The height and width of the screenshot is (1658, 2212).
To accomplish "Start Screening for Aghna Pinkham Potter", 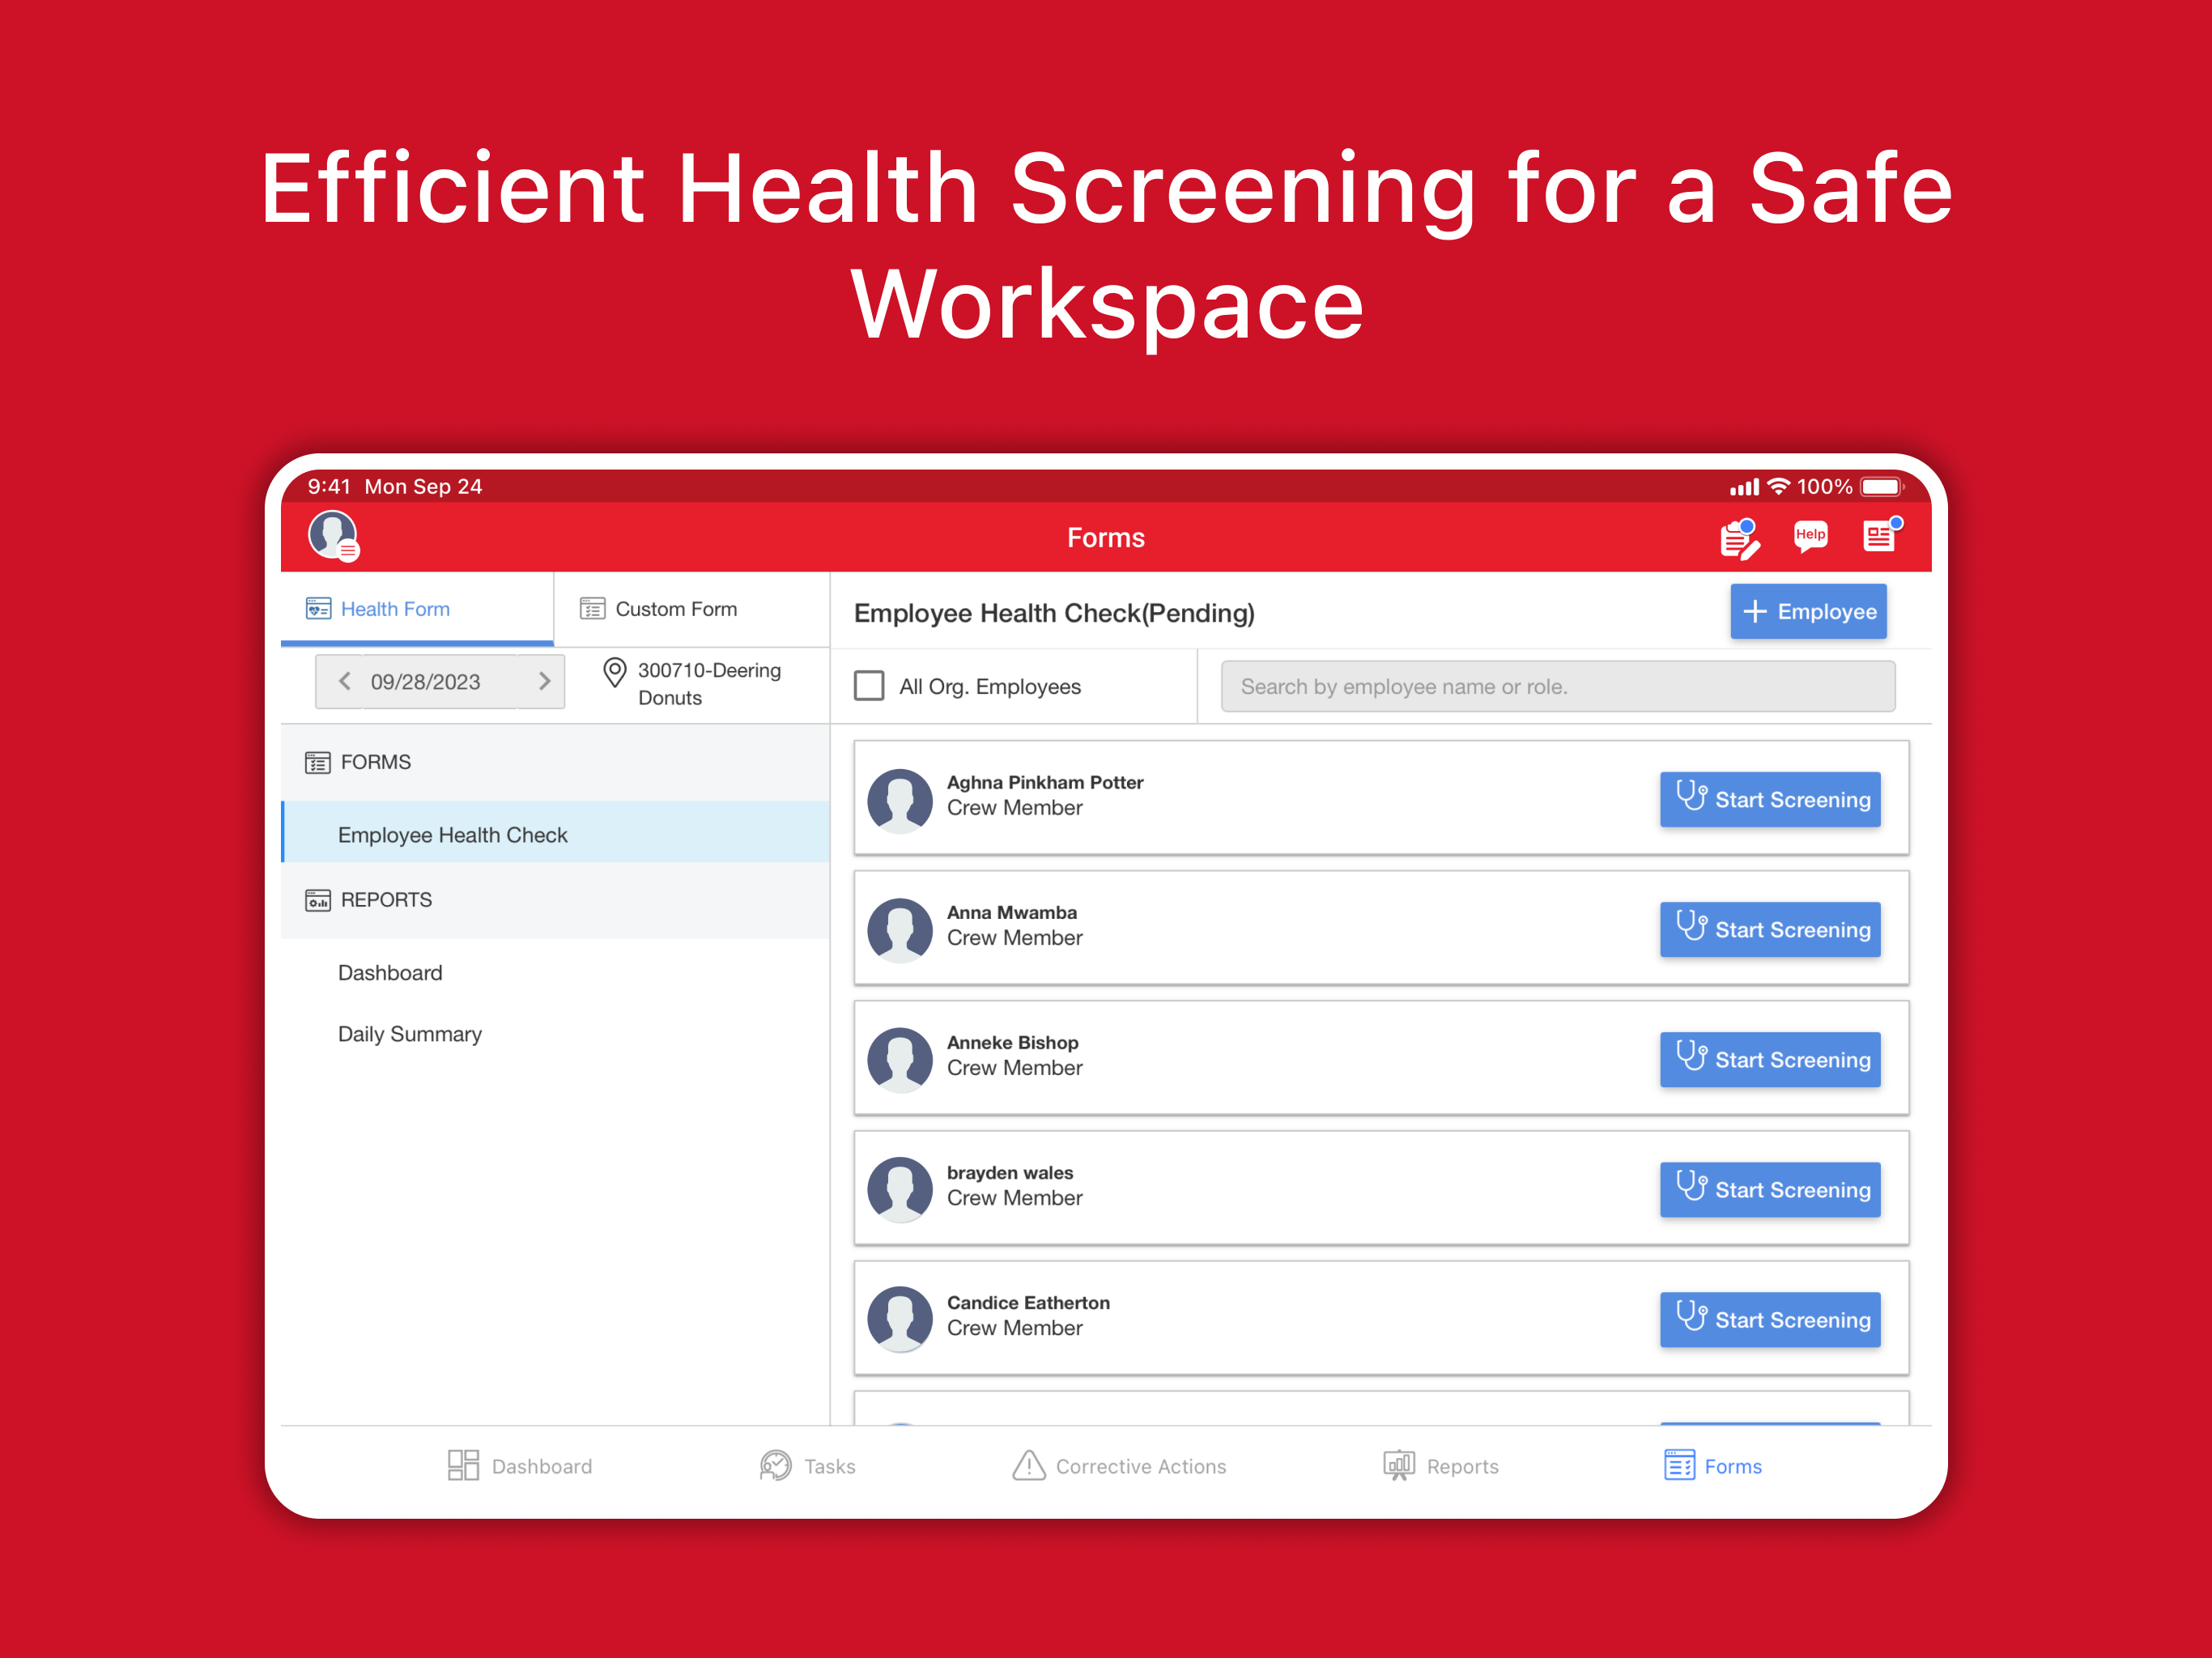I will point(1770,800).
